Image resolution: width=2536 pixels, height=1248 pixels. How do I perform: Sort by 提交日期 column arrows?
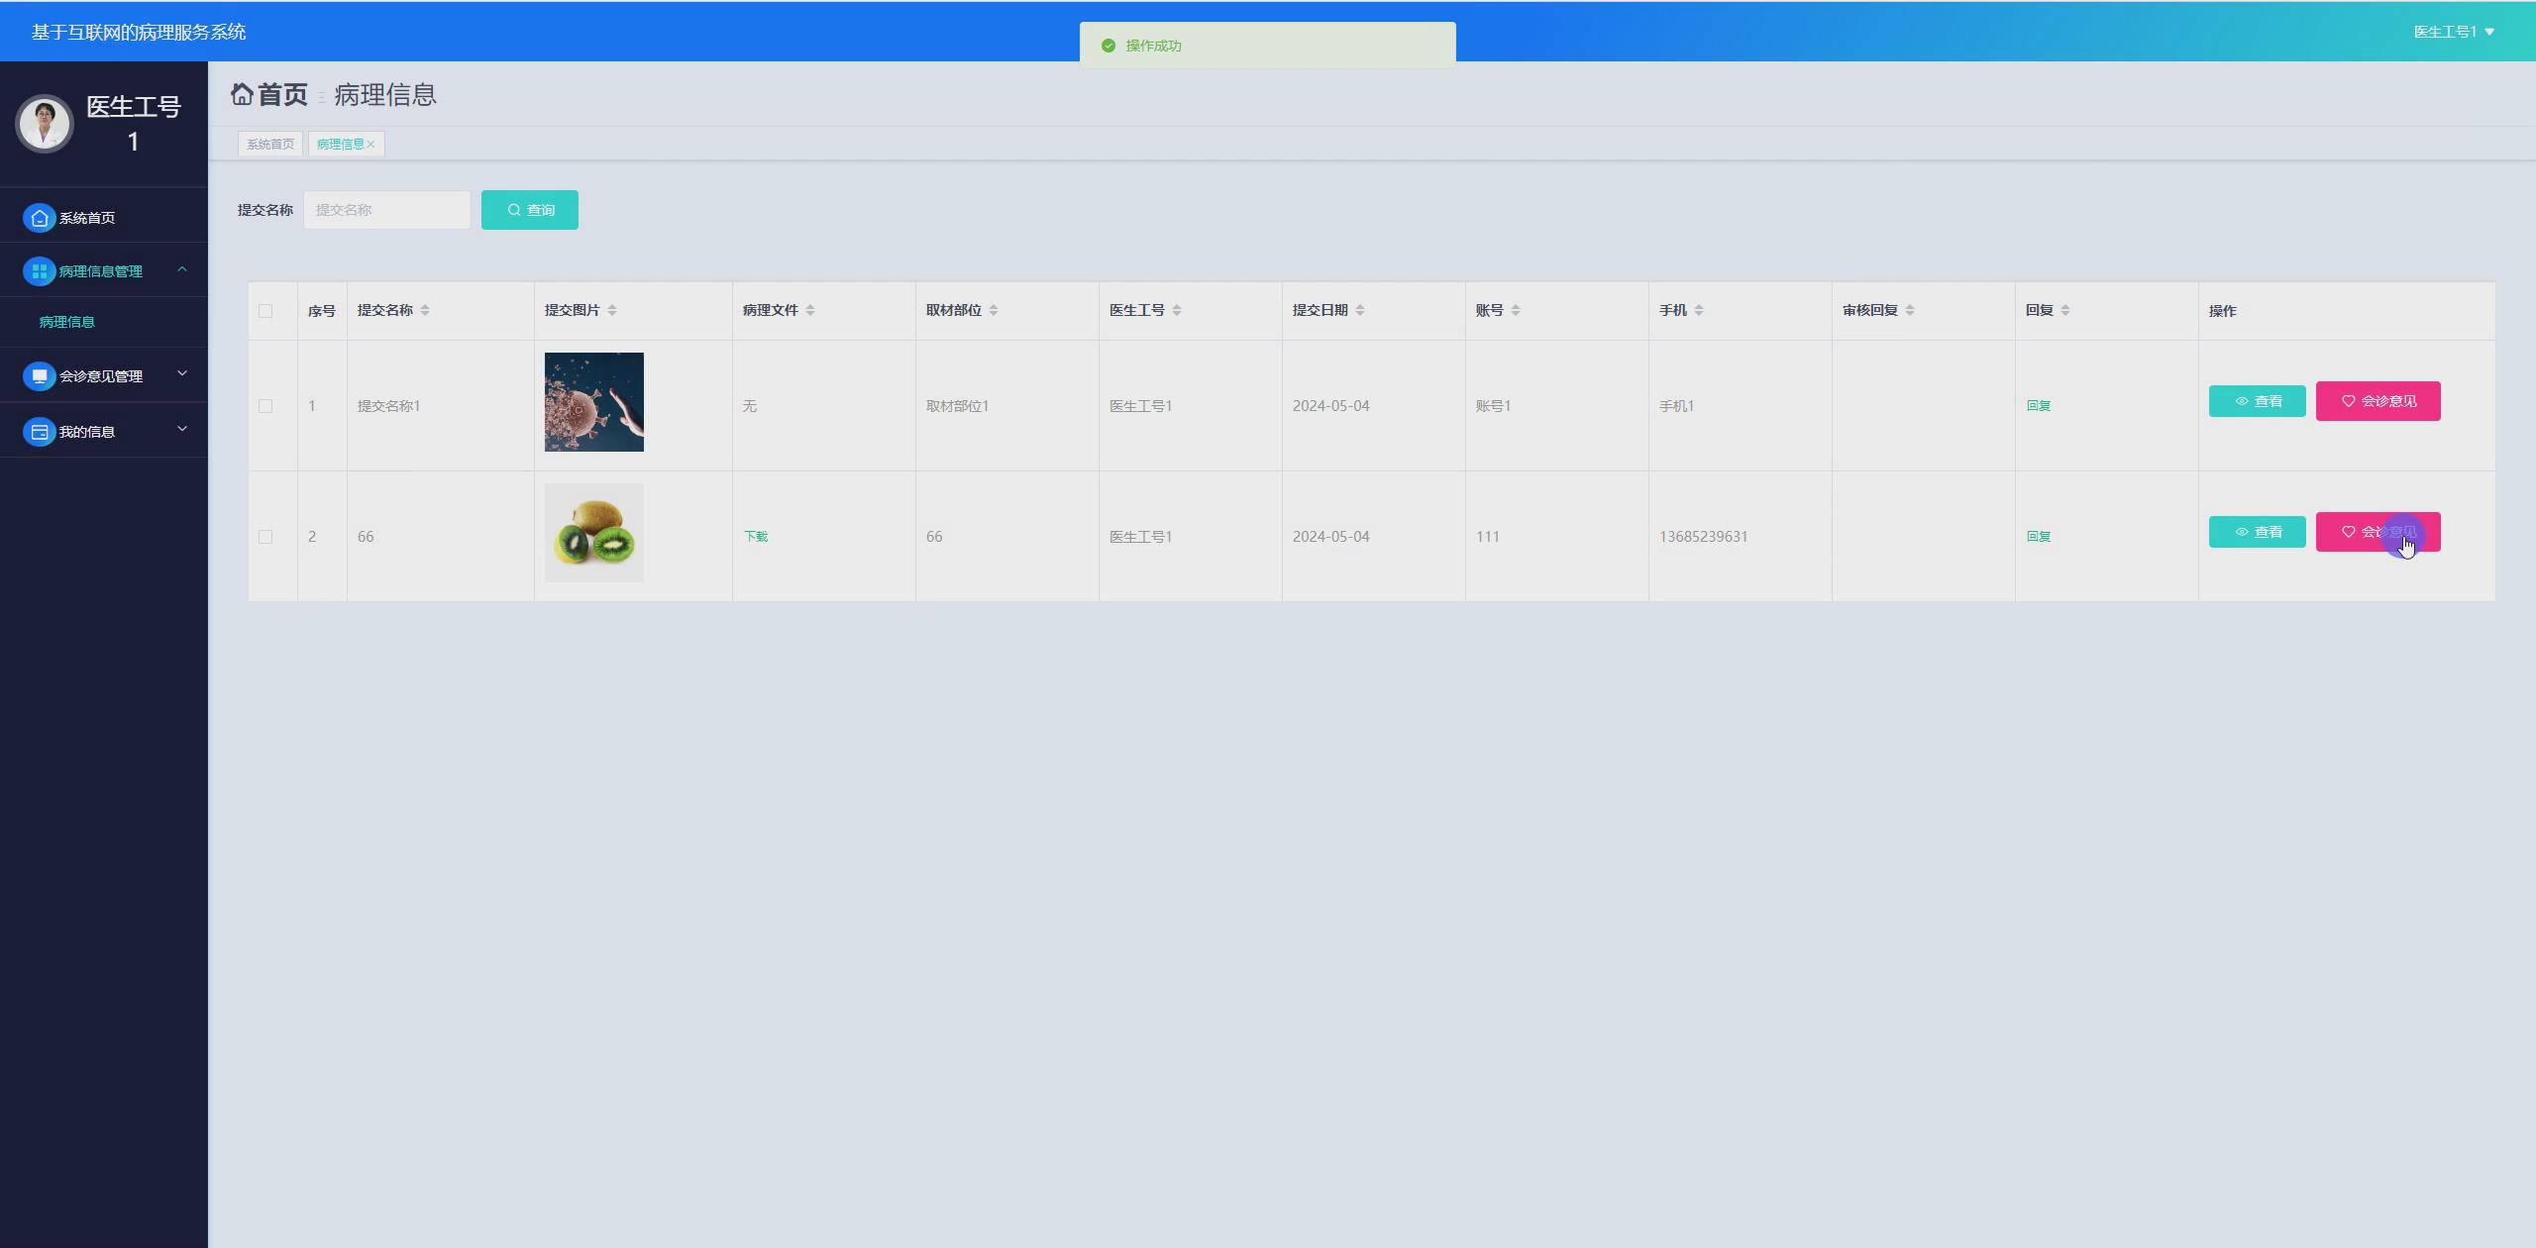(x=1360, y=310)
